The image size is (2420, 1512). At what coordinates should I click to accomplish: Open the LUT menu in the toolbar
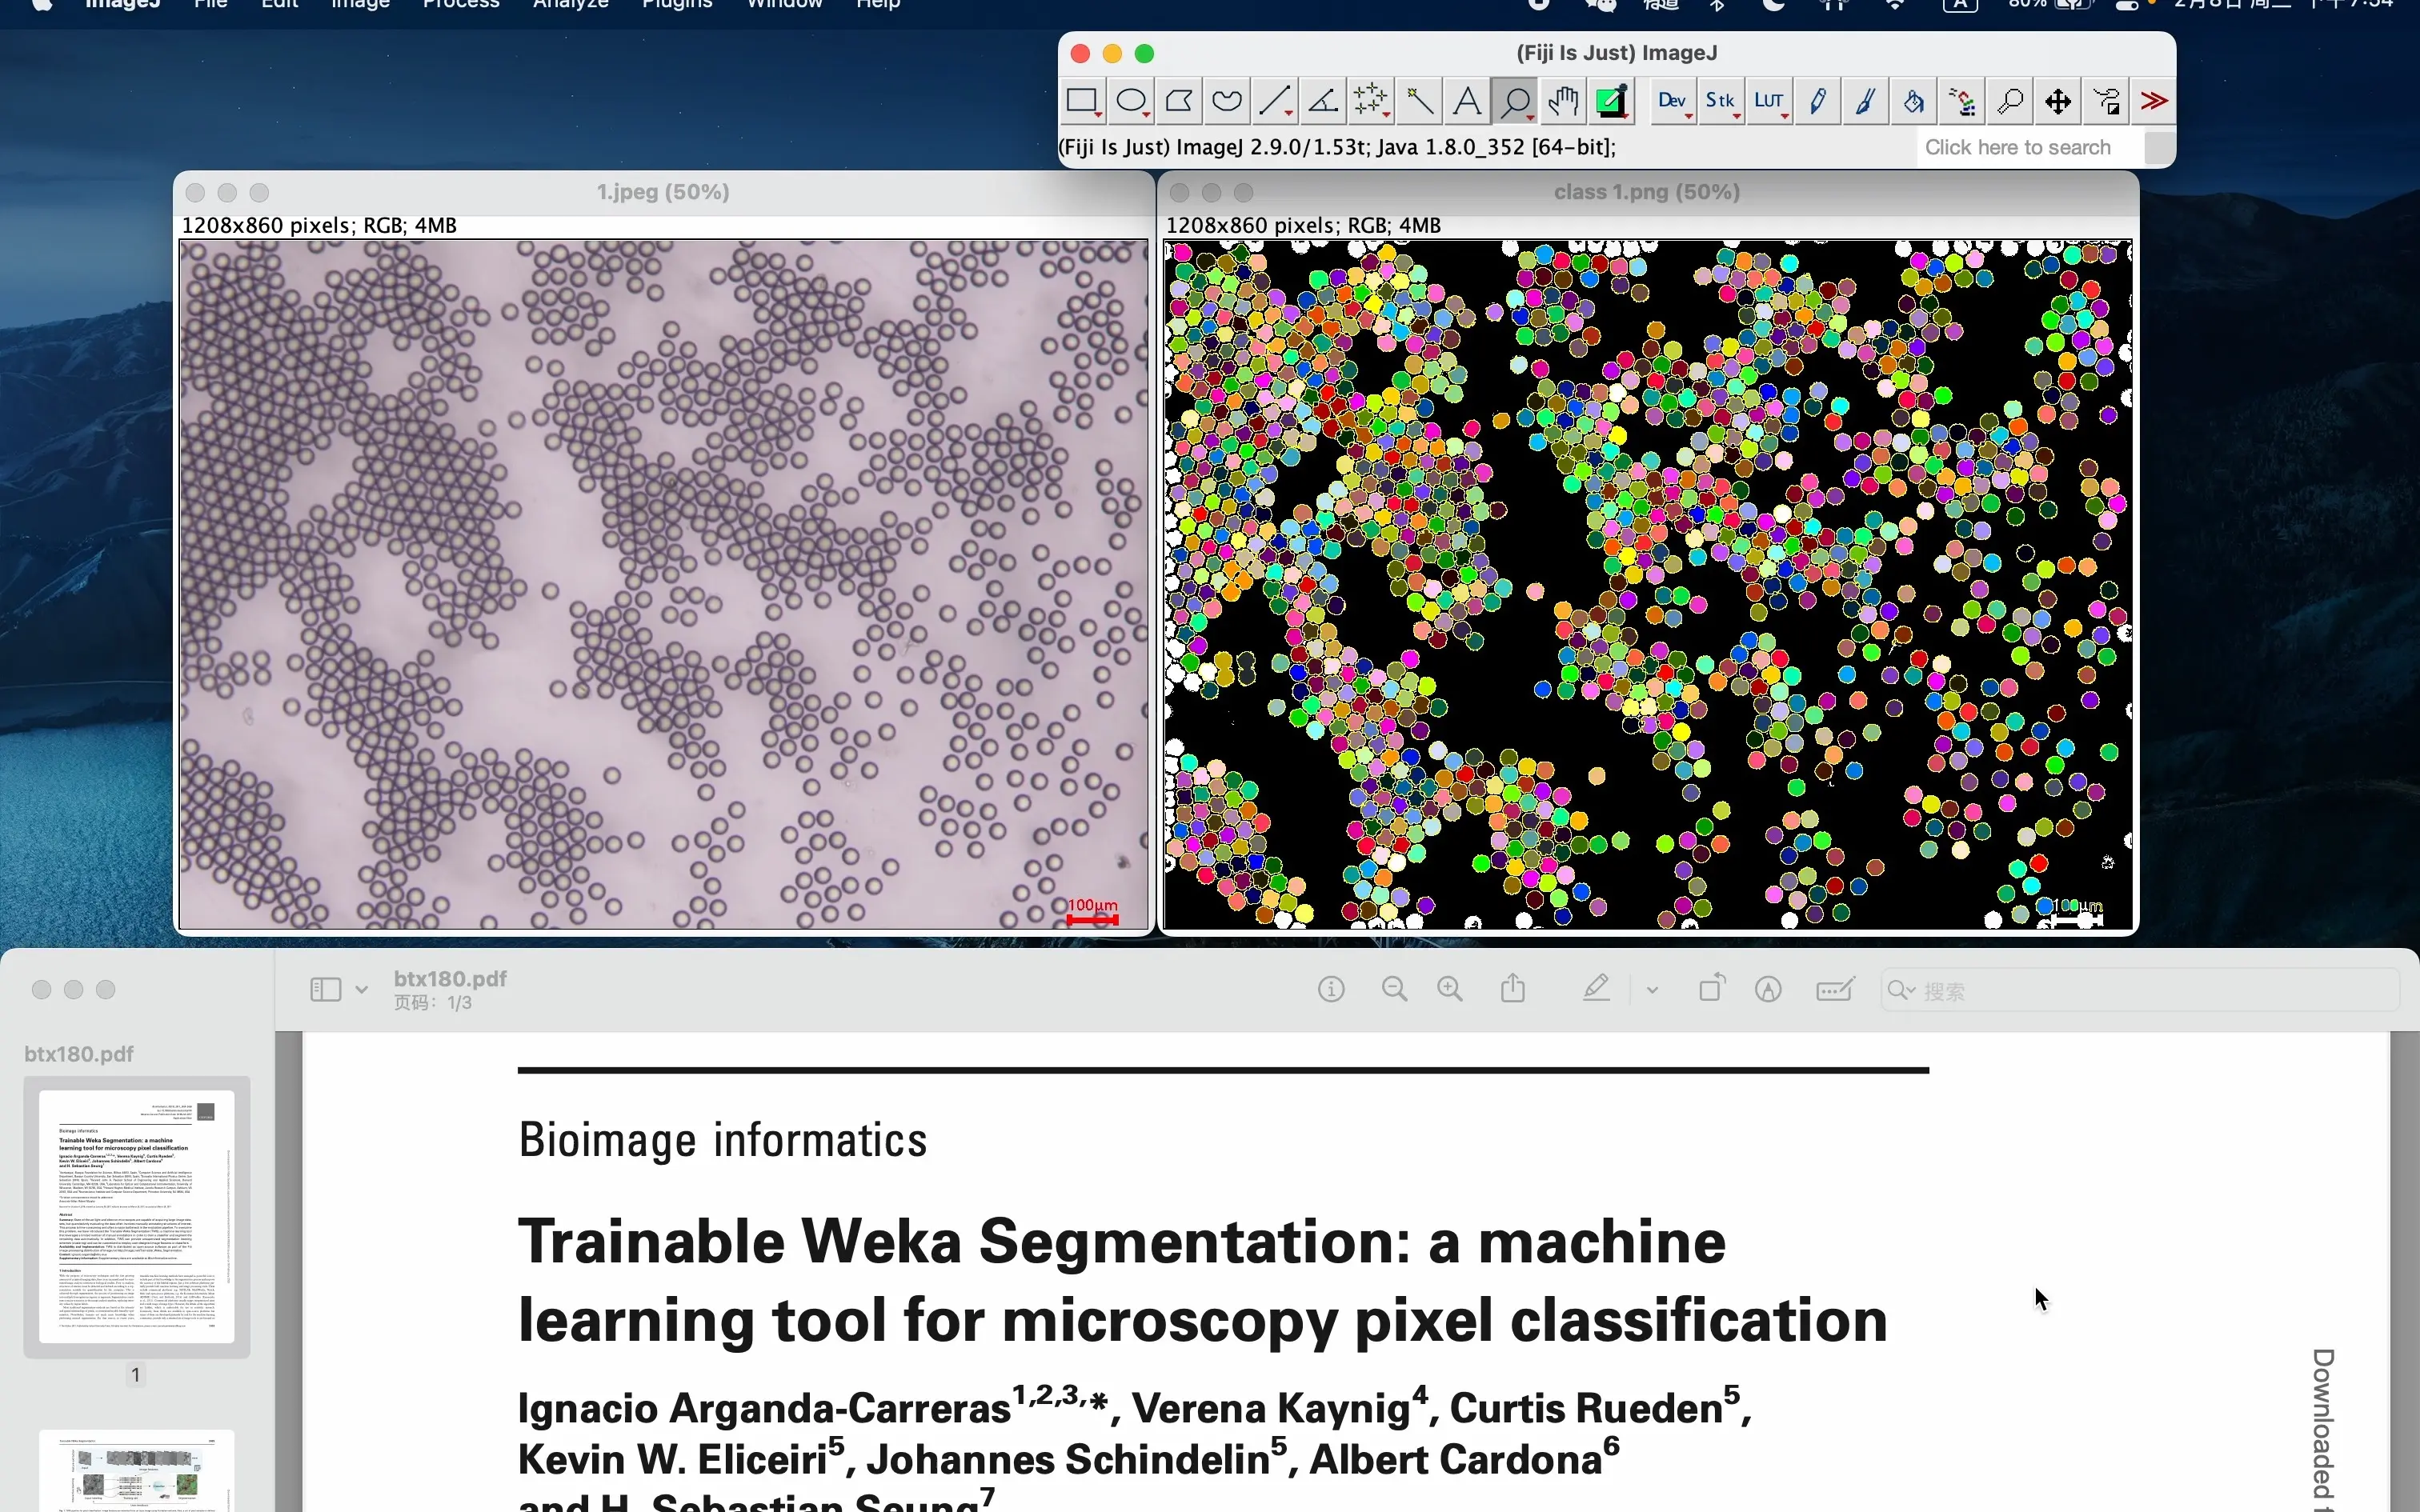click(x=1770, y=100)
